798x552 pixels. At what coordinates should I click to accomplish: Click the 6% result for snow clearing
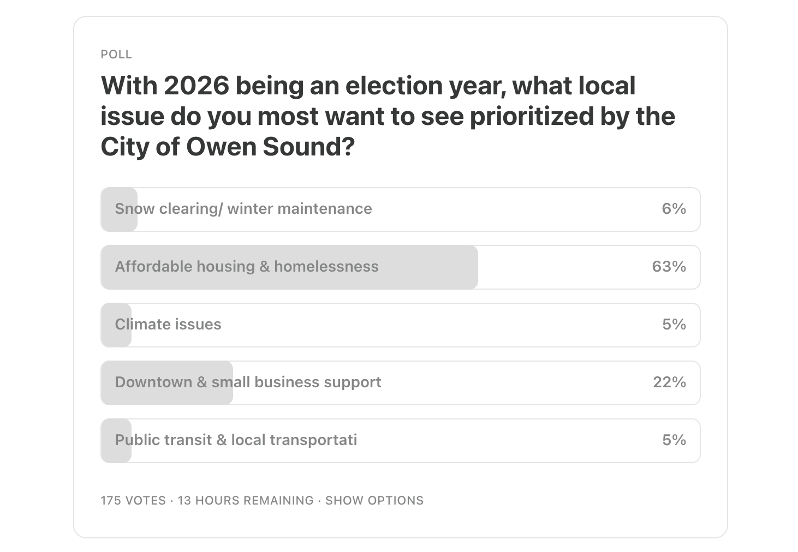tap(674, 209)
